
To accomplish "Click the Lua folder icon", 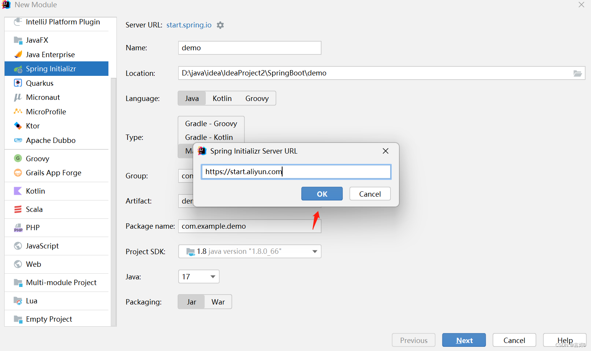I will pos(18,301).
